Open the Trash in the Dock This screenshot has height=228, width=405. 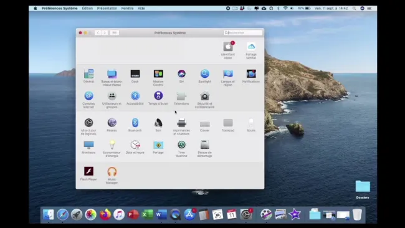[357, 214]
